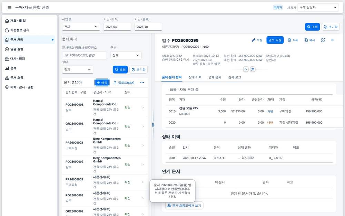
Task: Open 대사·점검 sidebar item
Action: point(29,59)
